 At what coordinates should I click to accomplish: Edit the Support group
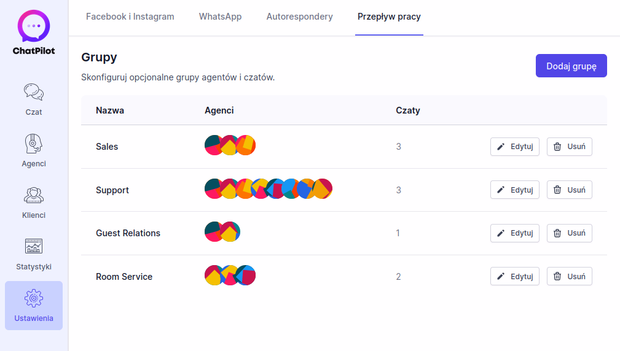[515, 190]
